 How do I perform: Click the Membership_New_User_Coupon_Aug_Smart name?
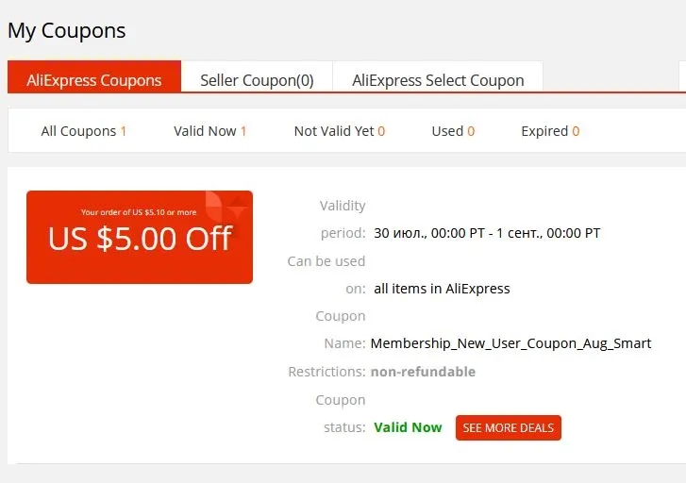510,343
